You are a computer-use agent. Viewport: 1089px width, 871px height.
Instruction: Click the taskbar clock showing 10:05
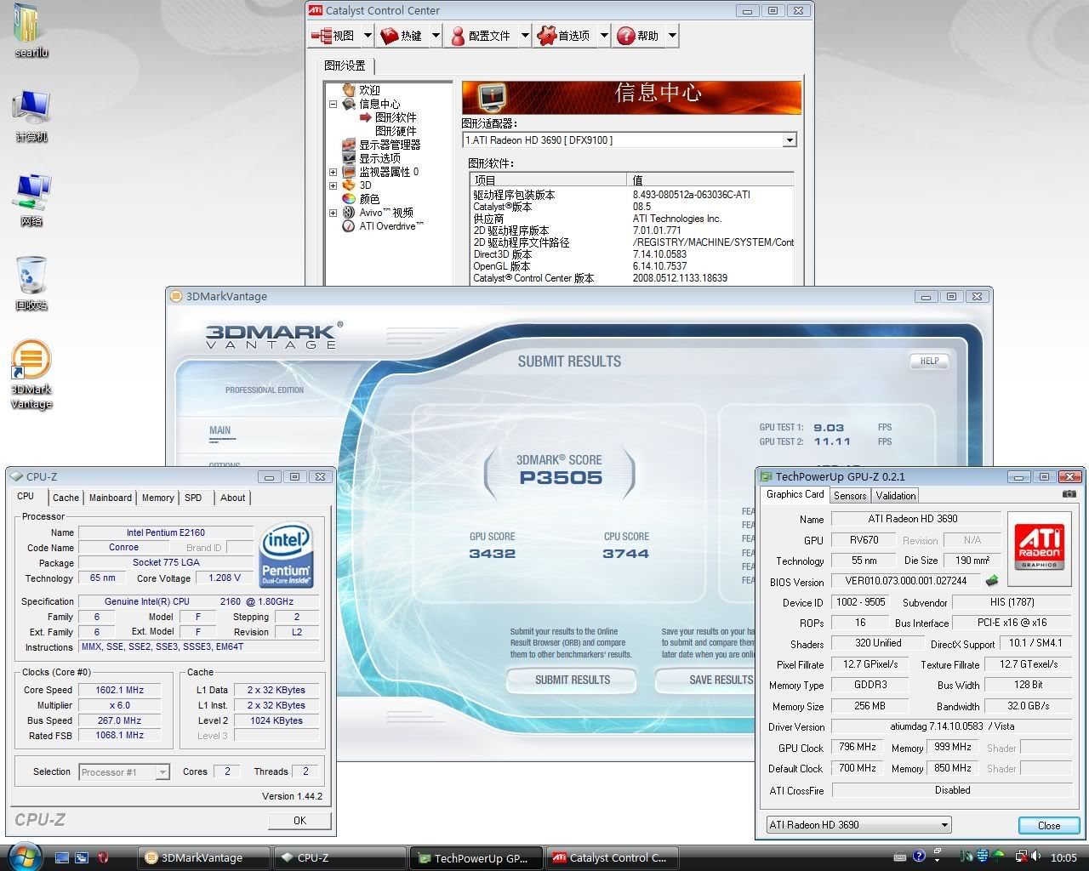point(1063,857)
